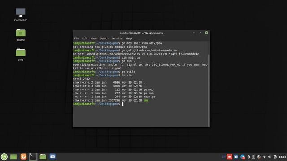This screenshot has height=161, width=287.
Task: Click the red AnyDesk tray icon
Action: pyautogui.click(x=230, y=157)
